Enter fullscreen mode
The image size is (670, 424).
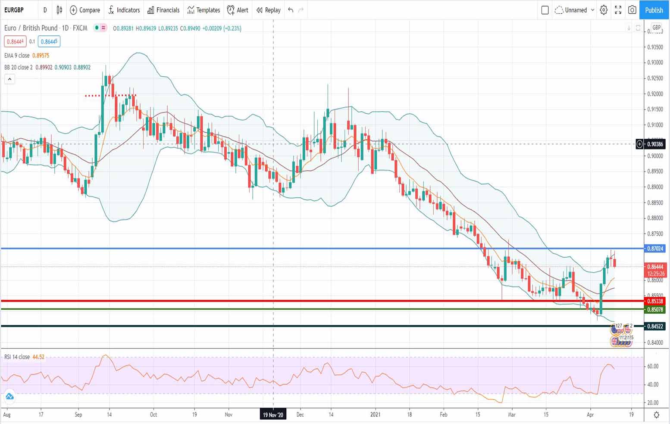pos(617,10)
